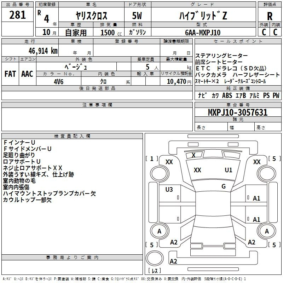Click the XX marker between X and G
Image resolution: width=283 pixels, height=283 pixels.
197,170
